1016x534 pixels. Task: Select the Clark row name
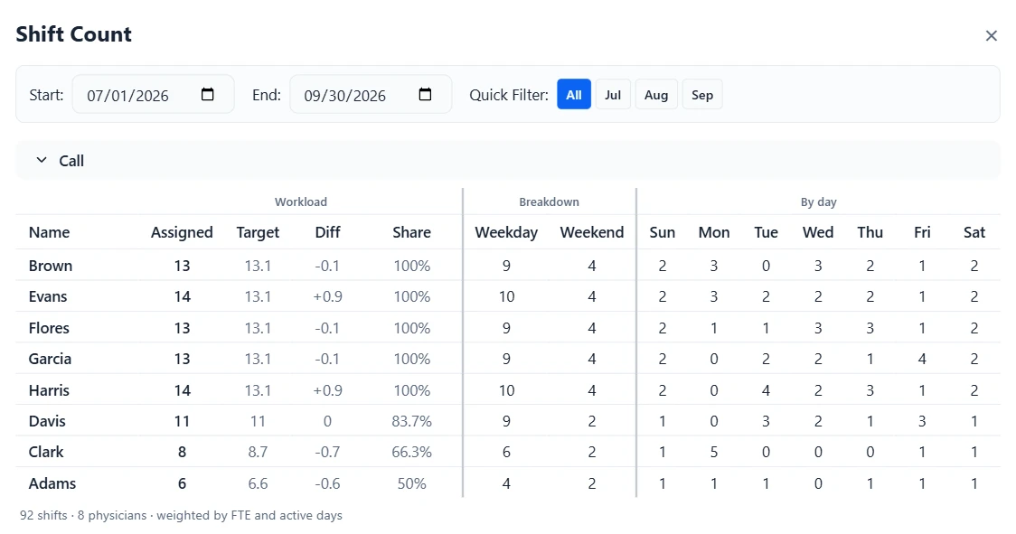(x=46, y=452)
